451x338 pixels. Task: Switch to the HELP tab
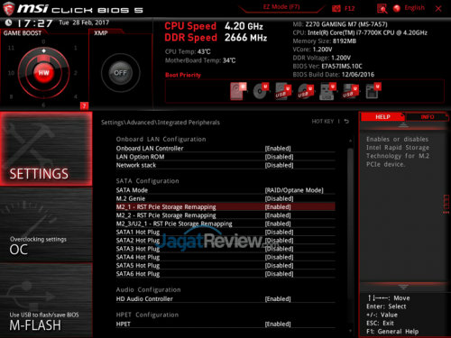pyautogui.click(x=382, y=117)
